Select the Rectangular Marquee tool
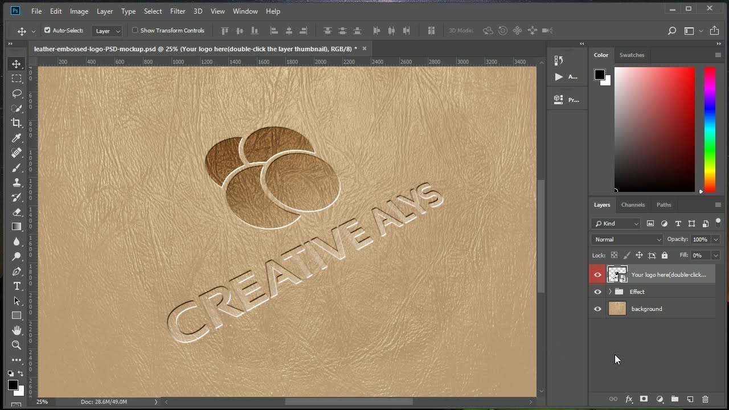Image resolution: width=729 pixels, height=410 pixels. point(17,79)
